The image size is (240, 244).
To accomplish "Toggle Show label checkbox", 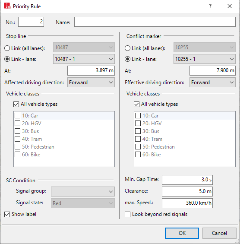I will click(7, 214).
